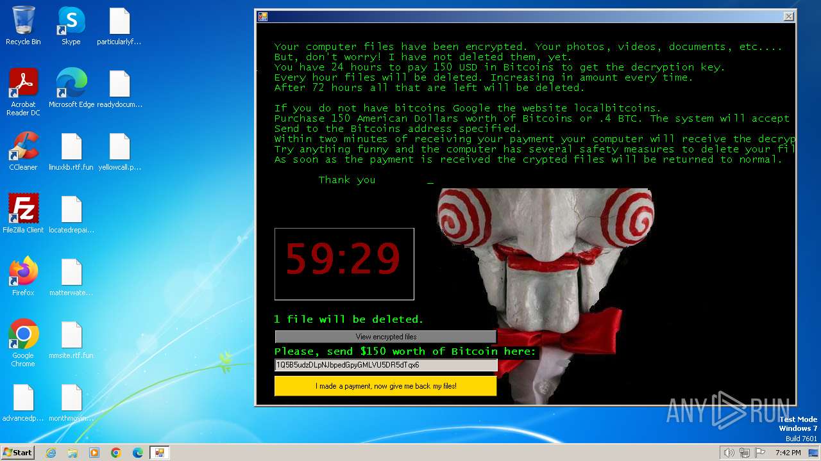Click the '1 file will be deleted.' text
The height and width of the screenshot is (461, 821).
coord(349,319)
